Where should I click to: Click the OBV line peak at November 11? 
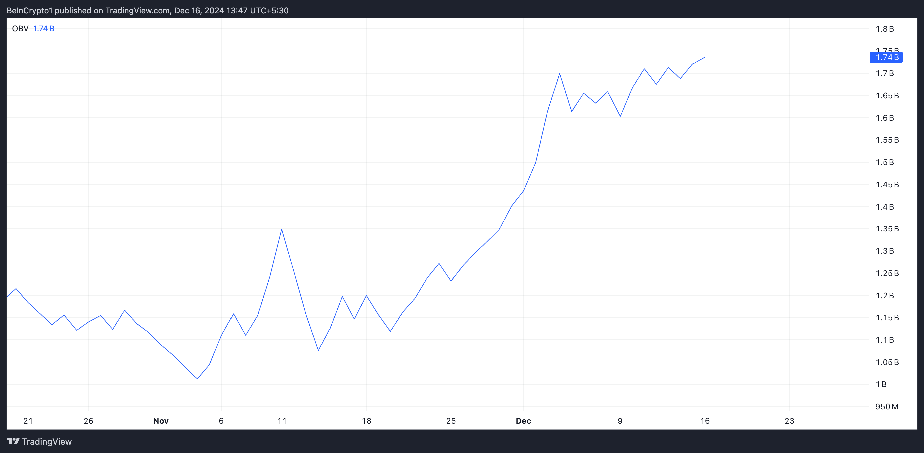click(282, 229)
